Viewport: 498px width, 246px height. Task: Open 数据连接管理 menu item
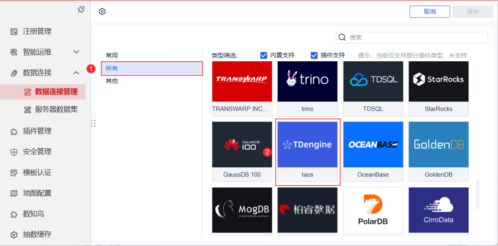42,92
